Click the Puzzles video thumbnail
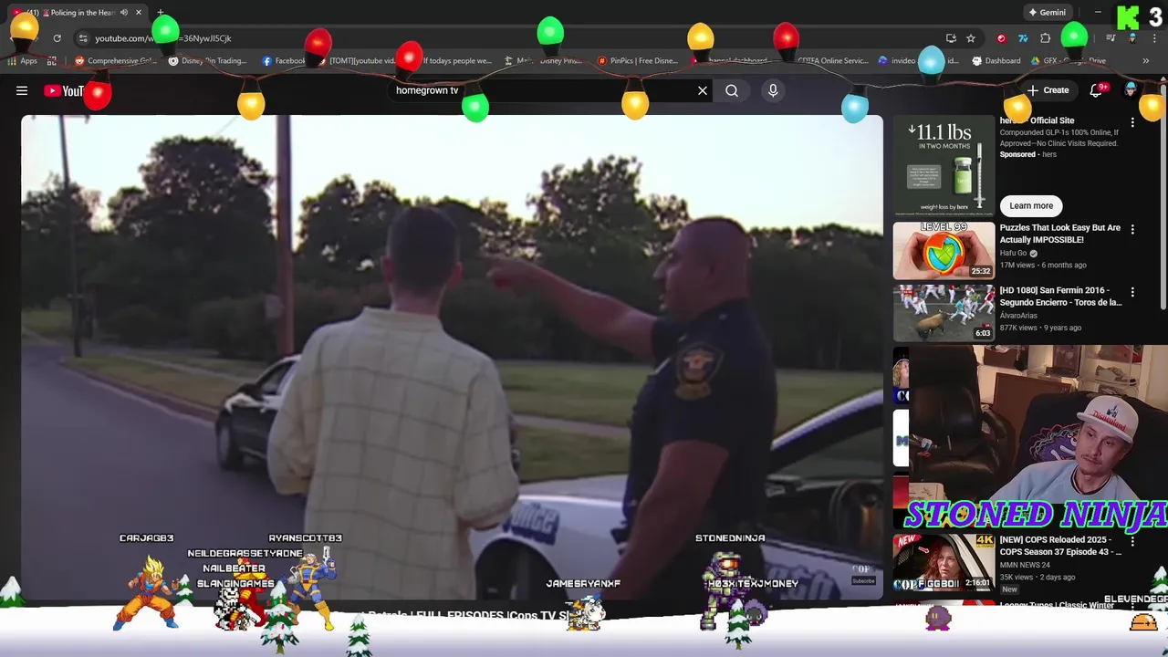The width and height of the screenshot is (1168, 657). (944, 250)
